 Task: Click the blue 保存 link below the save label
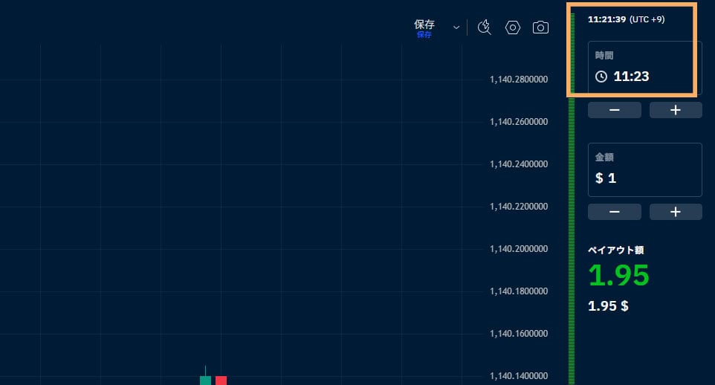424,35
